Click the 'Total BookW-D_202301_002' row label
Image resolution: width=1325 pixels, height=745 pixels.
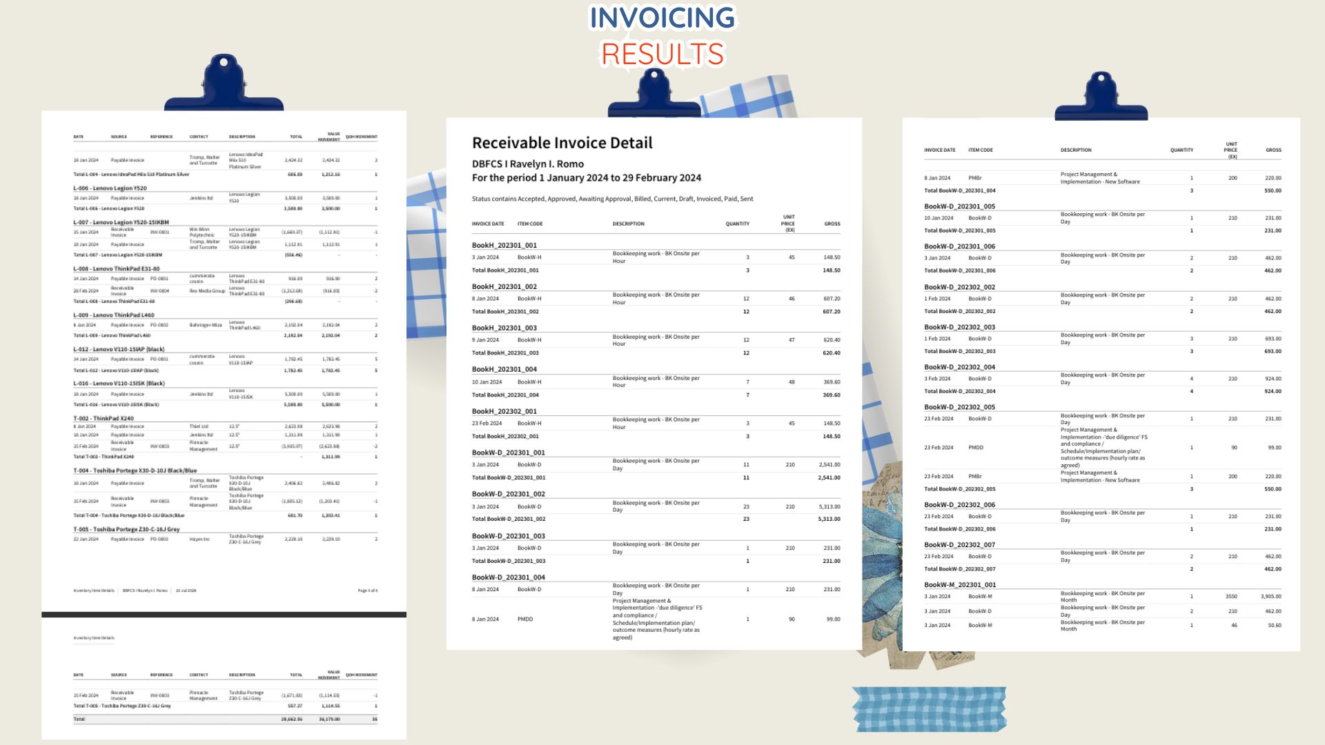click(509, 519)
